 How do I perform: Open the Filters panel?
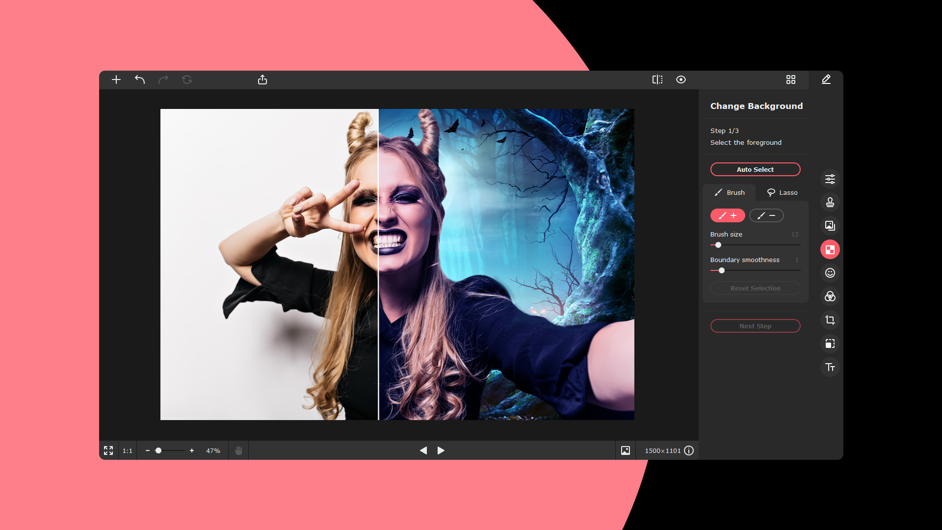tap(830, 296)
